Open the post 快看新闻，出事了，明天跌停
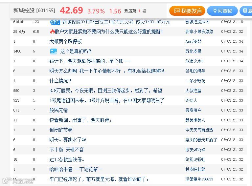 click(81, 120)
